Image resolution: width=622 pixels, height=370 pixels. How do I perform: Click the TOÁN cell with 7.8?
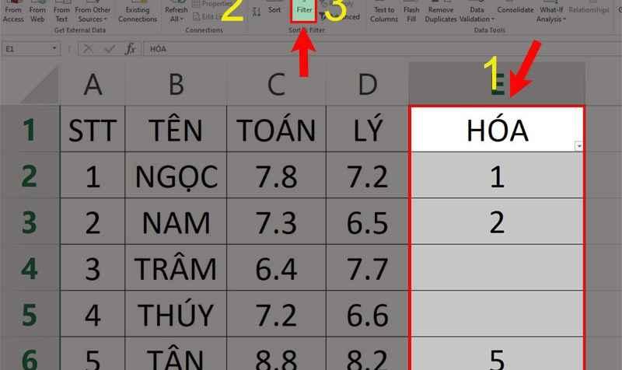click(x=277, y=175)
